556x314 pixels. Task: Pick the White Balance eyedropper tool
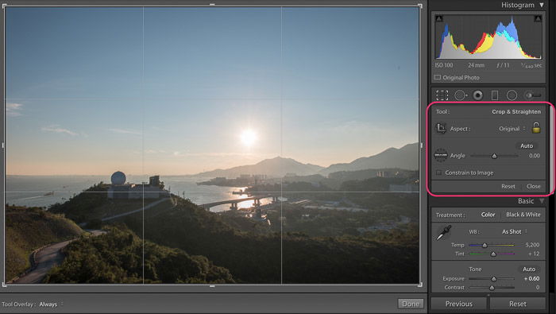[443, 233]
